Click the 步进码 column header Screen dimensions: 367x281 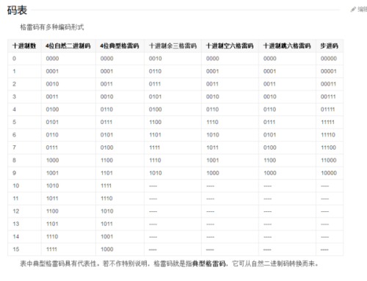pos(330,45)
